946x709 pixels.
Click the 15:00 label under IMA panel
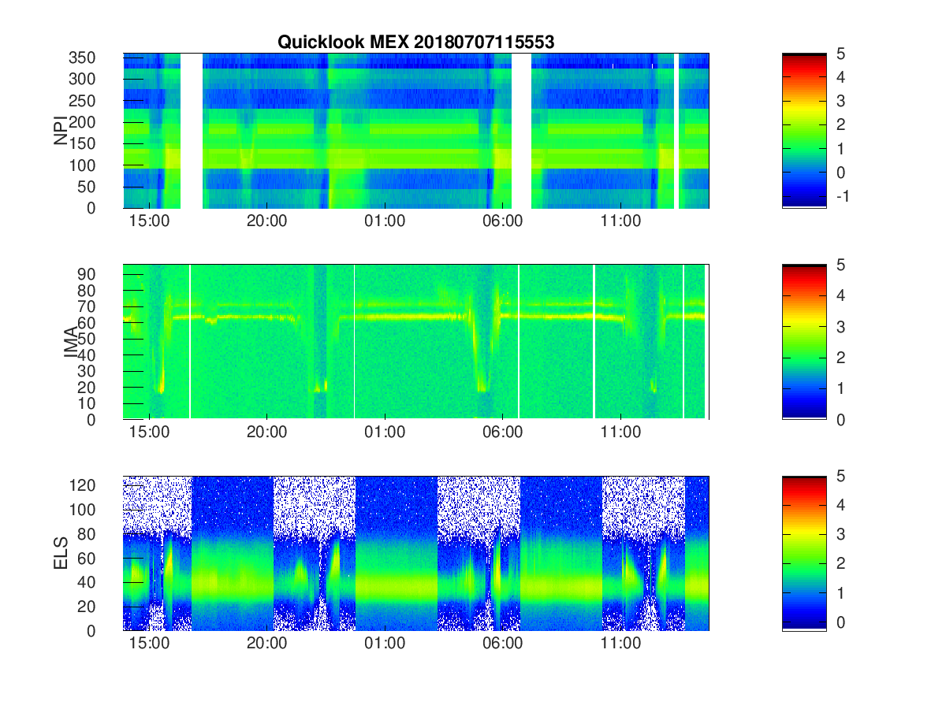[149, 432]
